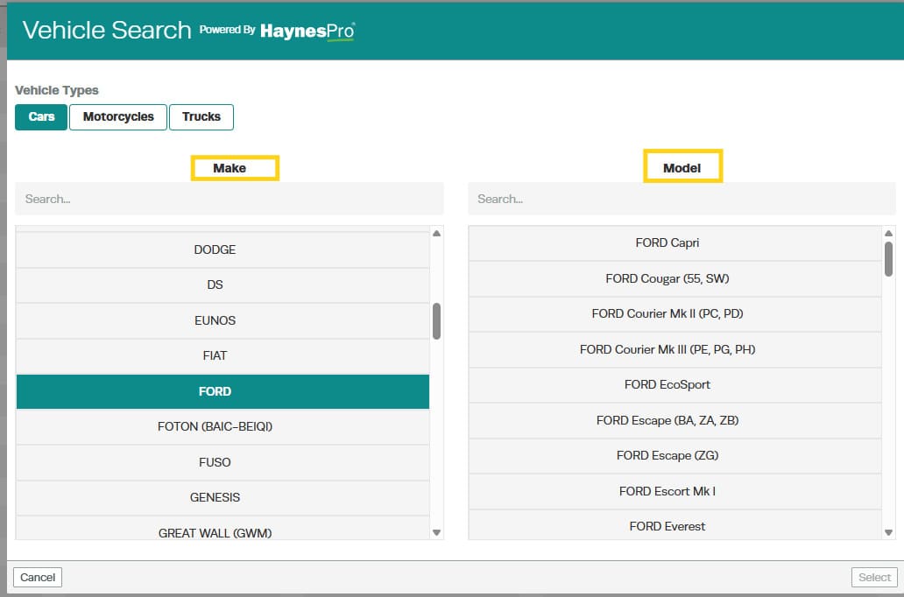Switch to Motorcycles vehicle type
This screenshot has height=597, width=904.
click(118, 117)
